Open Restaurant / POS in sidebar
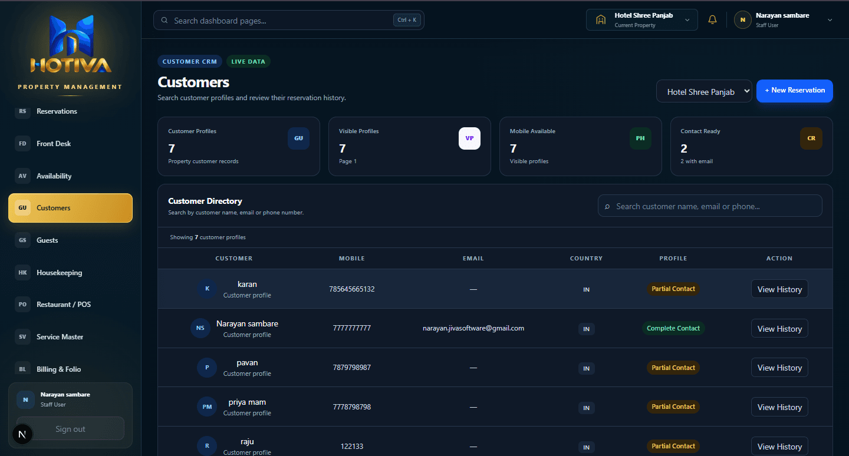Image resolution: width=849 pixels, height=456 pixels. (x=71, y=305)
